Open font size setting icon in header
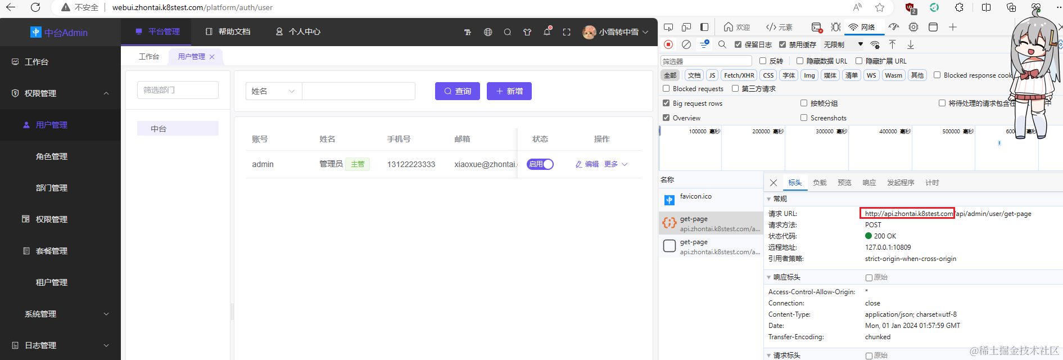Viewport: 1063px width, 360px height. tap(468, 32)
